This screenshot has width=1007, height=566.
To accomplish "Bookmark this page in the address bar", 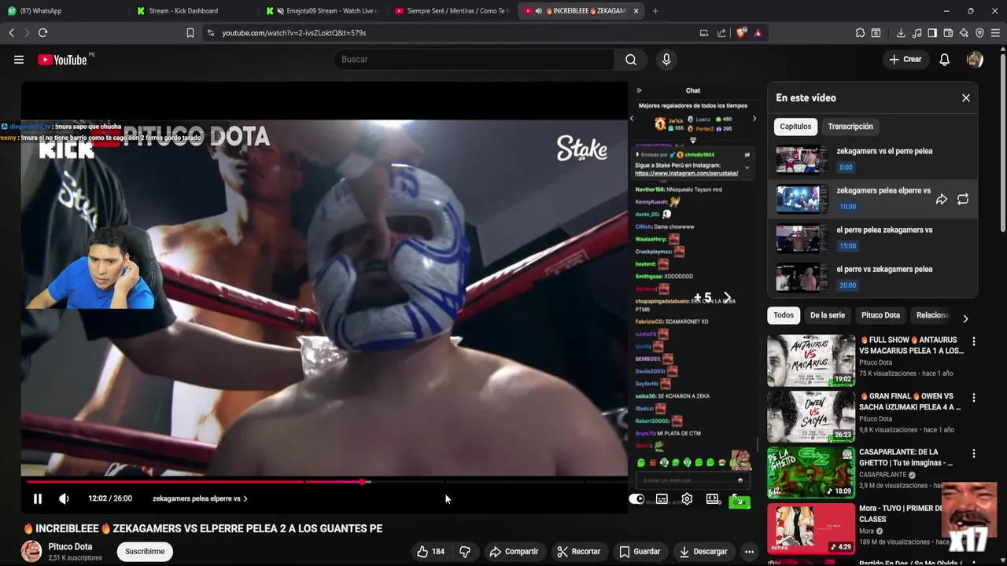I will pos(190,33).
